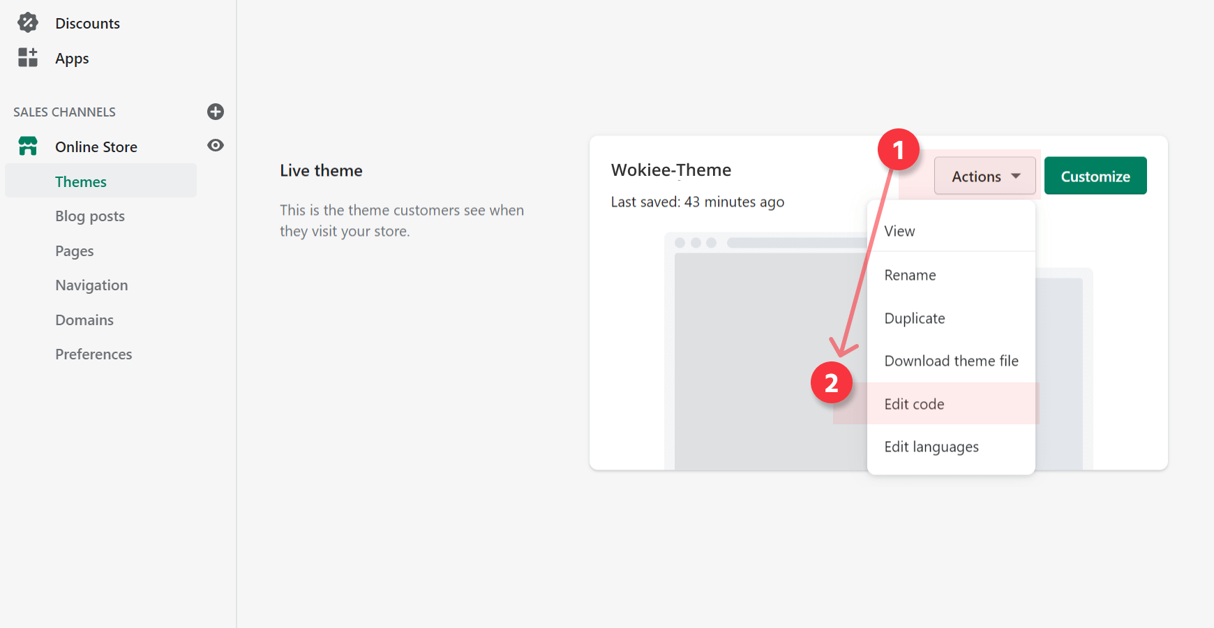Go to Pages in sidebar
1214x628 pixels.
pos(75,251)
